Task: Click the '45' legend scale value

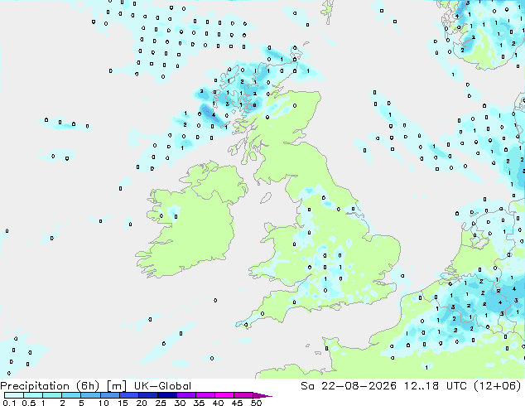Action: [x=237, y=403]
